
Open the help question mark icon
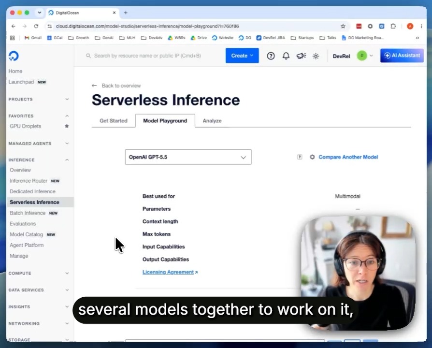271,56
